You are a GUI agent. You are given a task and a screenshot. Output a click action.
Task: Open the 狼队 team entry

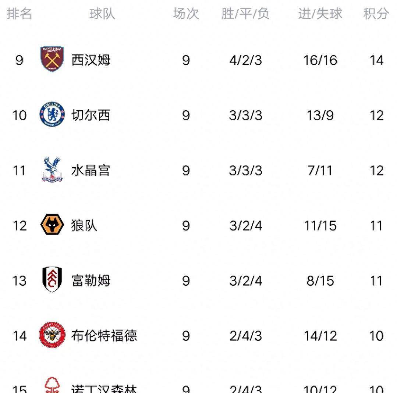pos(84,225)
